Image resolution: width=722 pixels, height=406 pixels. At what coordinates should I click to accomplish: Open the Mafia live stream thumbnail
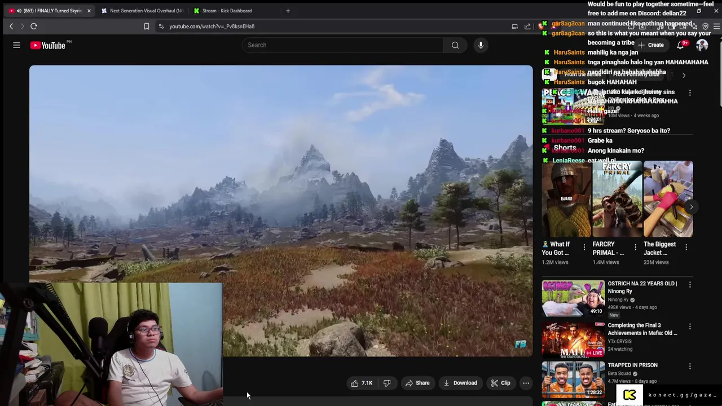(573, 339)
